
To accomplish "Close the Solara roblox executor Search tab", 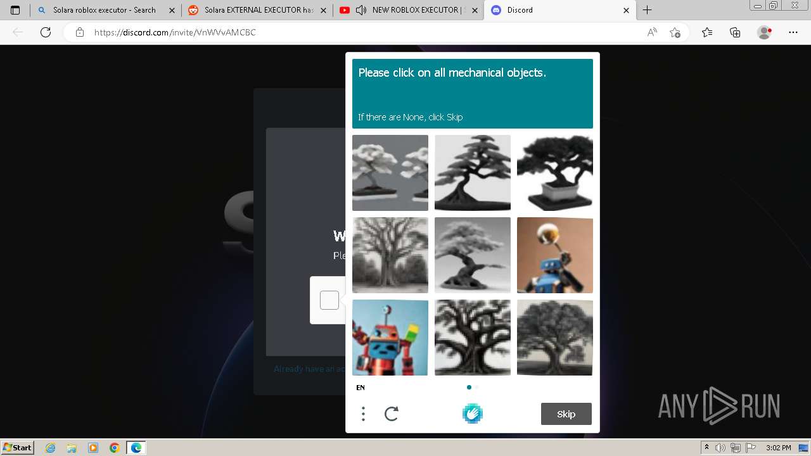I will click(171, 10).
